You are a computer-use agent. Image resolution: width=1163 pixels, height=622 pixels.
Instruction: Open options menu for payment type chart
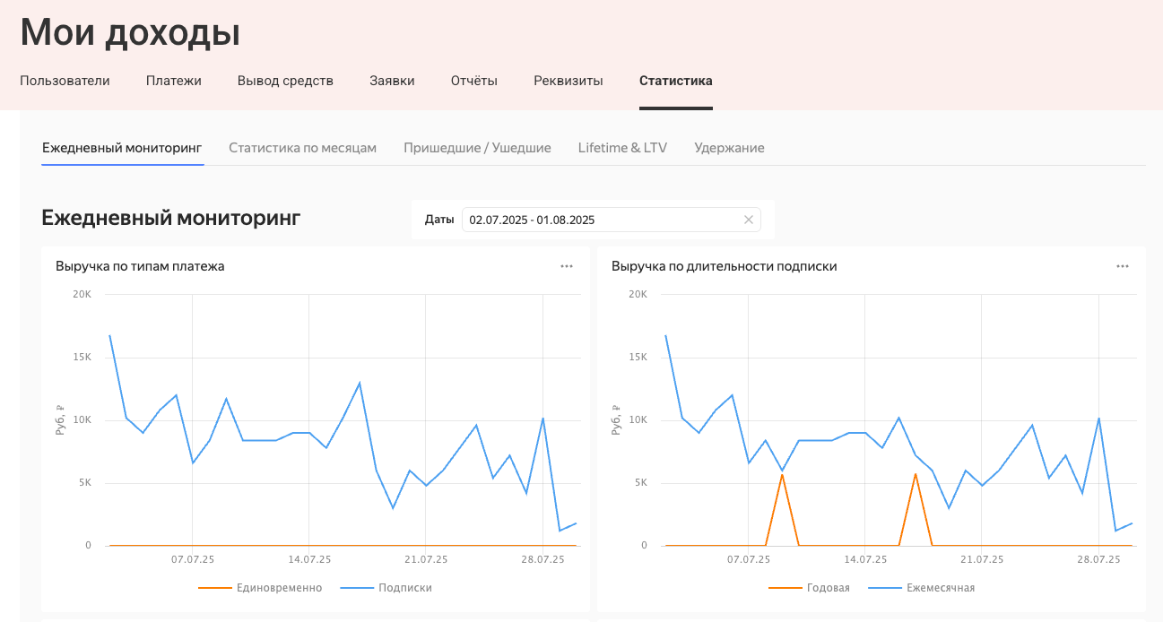[x=566, y=266]
